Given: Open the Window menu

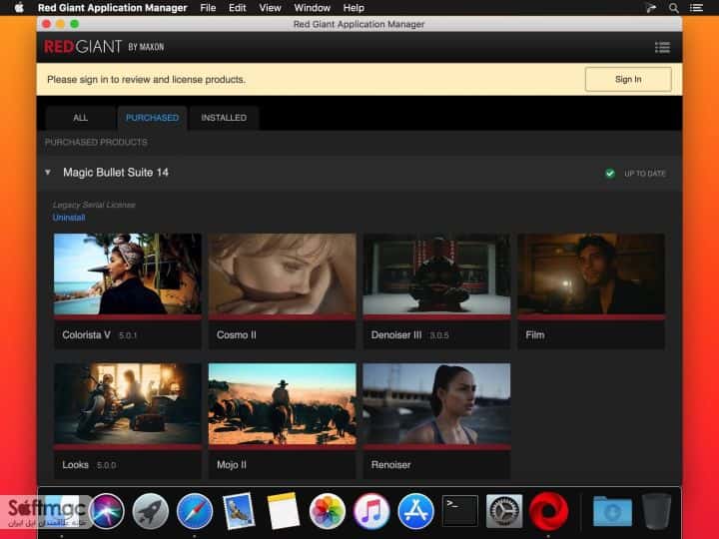Looking at the screenshot, I should (x=312, y=8).
